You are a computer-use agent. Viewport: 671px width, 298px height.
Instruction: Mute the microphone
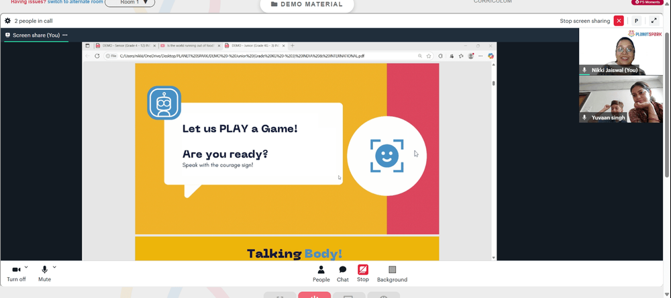click(44, 274)
